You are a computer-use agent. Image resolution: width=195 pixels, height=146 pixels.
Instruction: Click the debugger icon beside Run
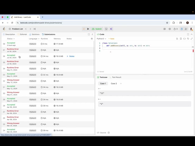84,29
